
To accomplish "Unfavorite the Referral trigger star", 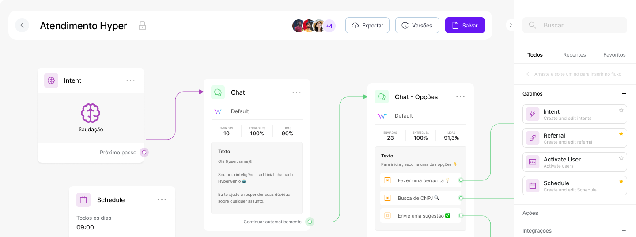I will [x=621, y=134].
